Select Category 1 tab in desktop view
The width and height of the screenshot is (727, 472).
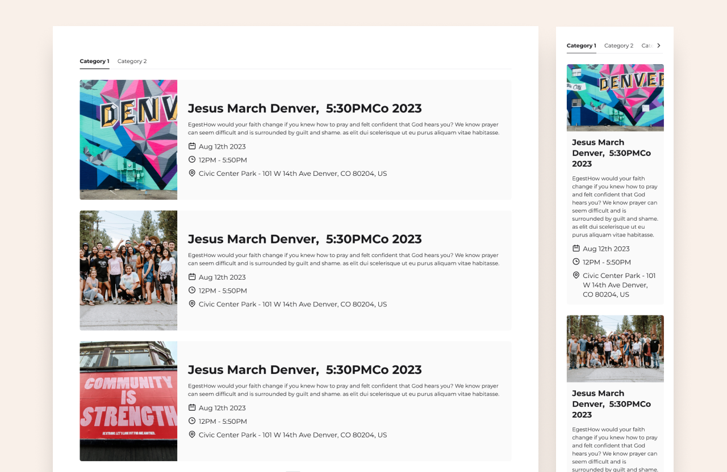point(94,61)
